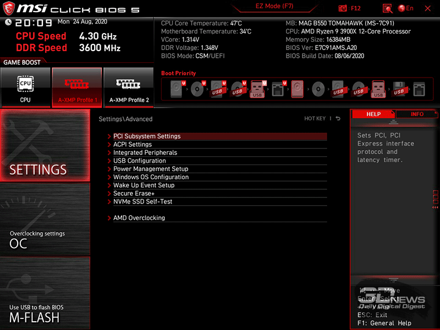Click the BIOS Mode CSM/UEFI value
Image resolution: width=440 pixels, height=330 pixels.
210,56
